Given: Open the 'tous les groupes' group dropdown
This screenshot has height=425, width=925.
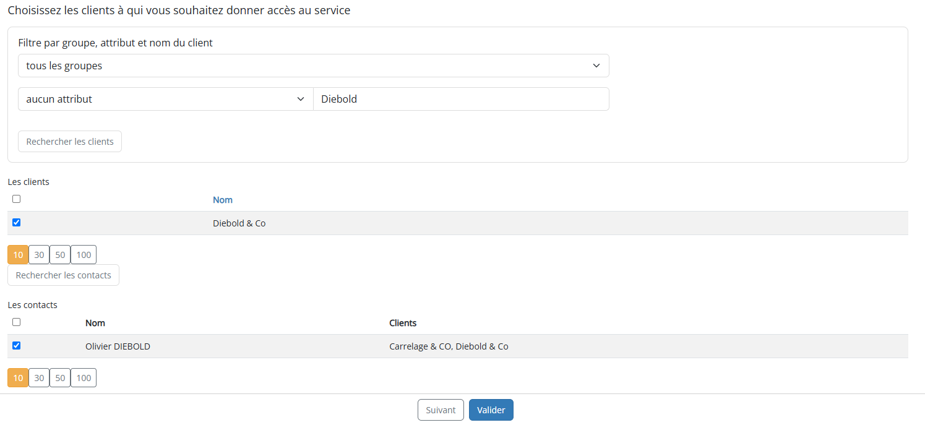Looking at the screenshot, I should click(313, 66).
